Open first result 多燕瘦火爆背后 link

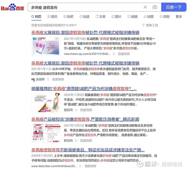click(x=85, y=33)
